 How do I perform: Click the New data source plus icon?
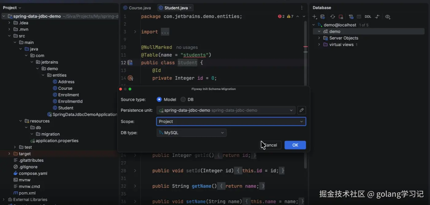pyautogui.click(x=315, y=17)
